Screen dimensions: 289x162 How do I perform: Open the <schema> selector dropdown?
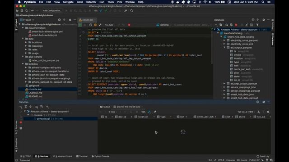click(164, 25)
